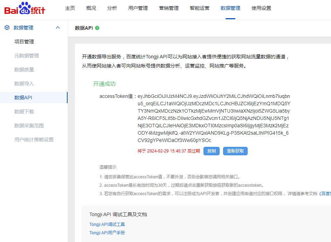331x242 pixels.
Task: Click the 复制 button to copy token
Action: [212, 151]
